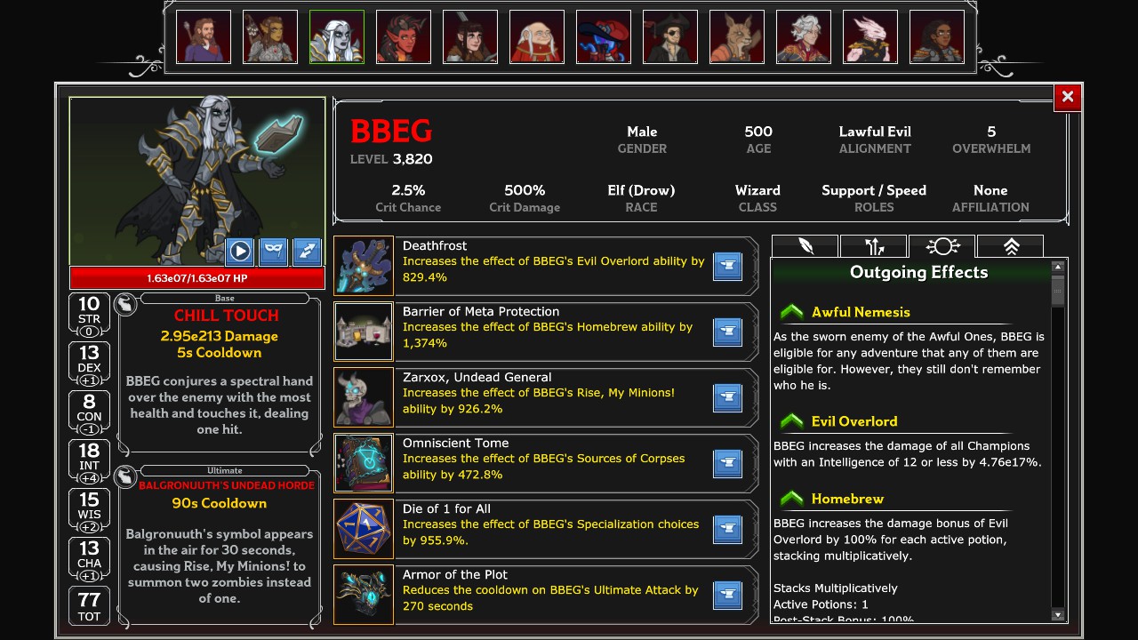This screenshot has width=1138, height=640.
Task: Click the red HP health bar
Action: (197, 278)
